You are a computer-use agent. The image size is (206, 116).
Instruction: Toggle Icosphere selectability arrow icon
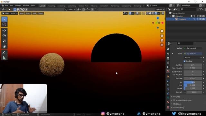coord(194,19)
